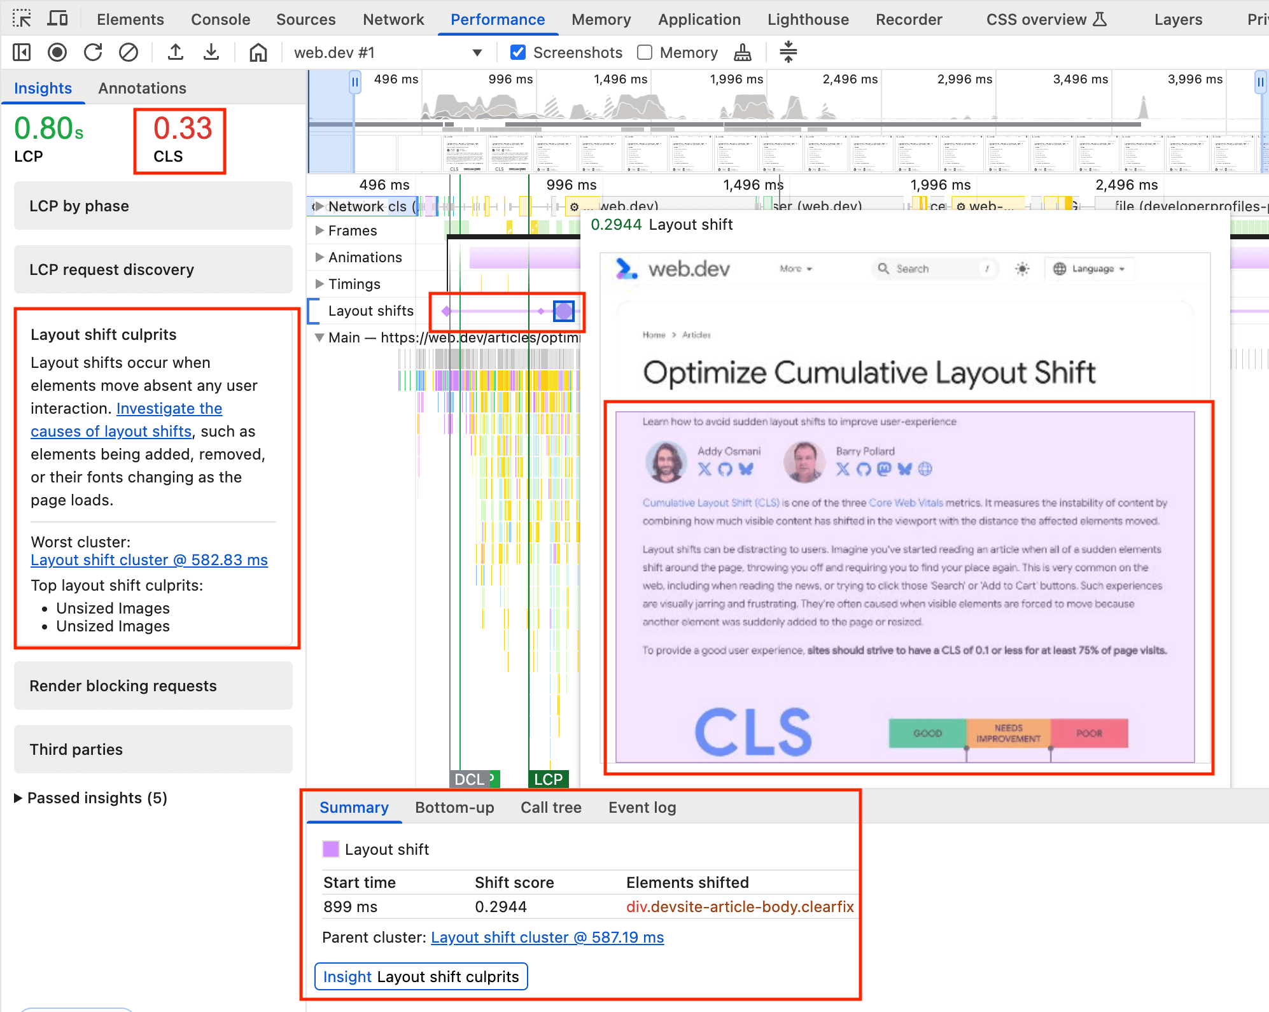Select Layout shift cluster at 582.83 ms
The height and width of the screenshot is (1012, 1269).
[149, 559]
